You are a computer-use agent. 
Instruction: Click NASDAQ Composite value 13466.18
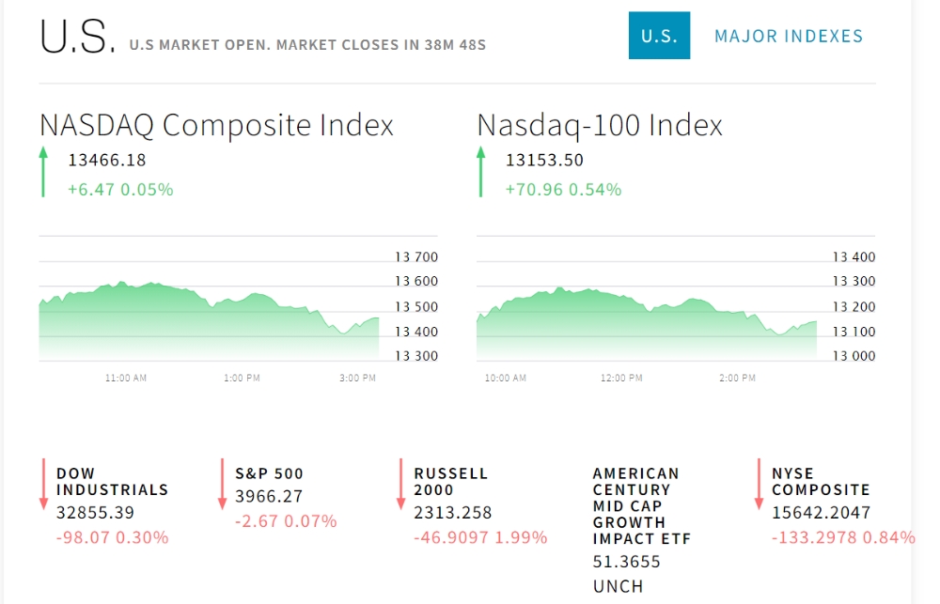pyautogui.click(x=107, y=160)
